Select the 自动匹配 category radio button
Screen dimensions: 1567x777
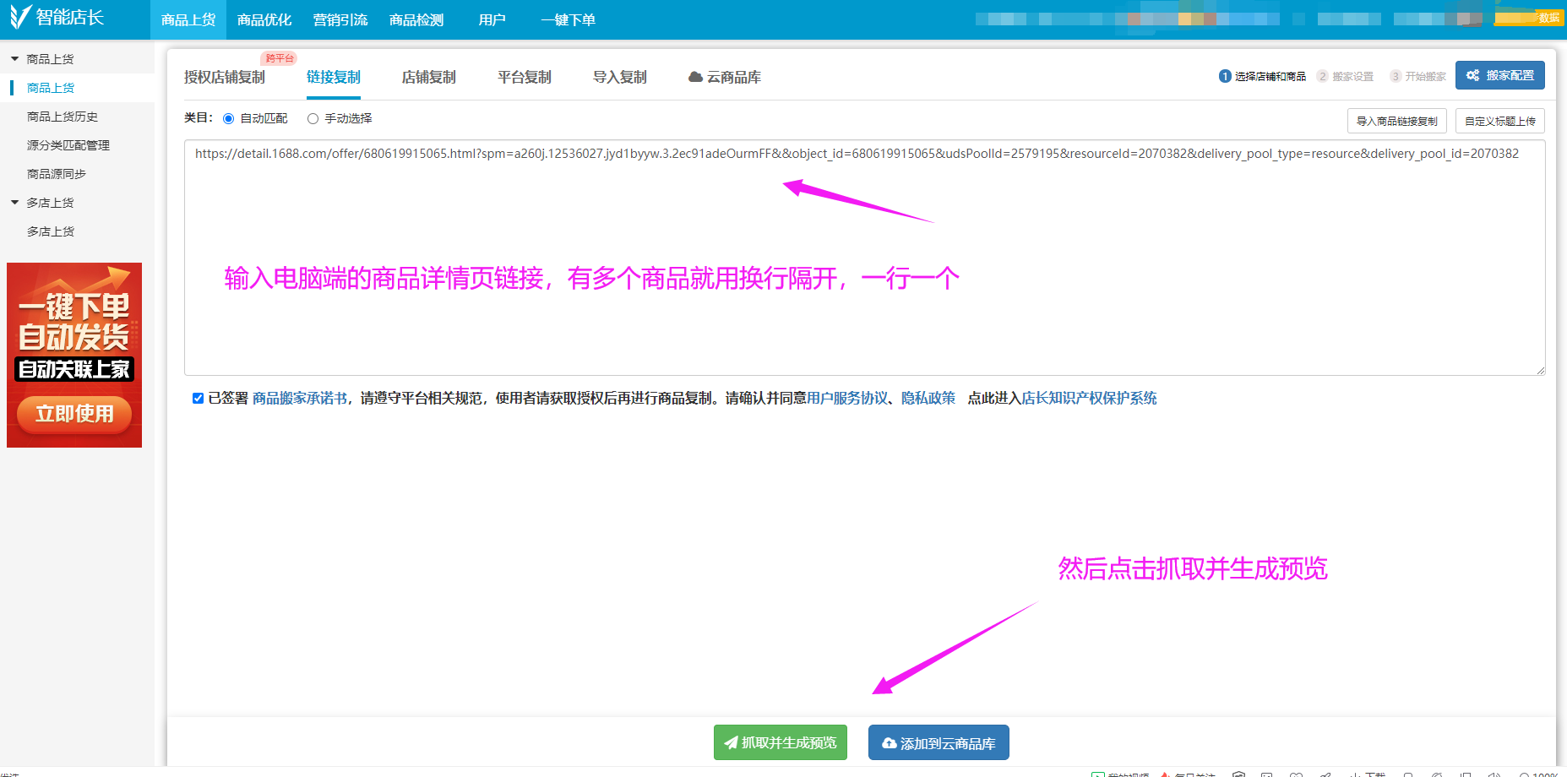[x=228, y=118]
